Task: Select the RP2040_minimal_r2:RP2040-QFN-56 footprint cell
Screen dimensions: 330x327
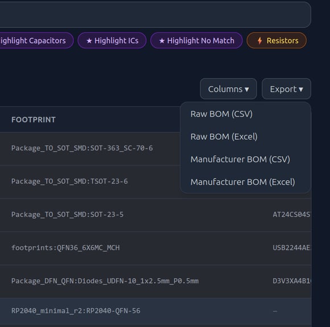Action: click(x=76, y=311)
